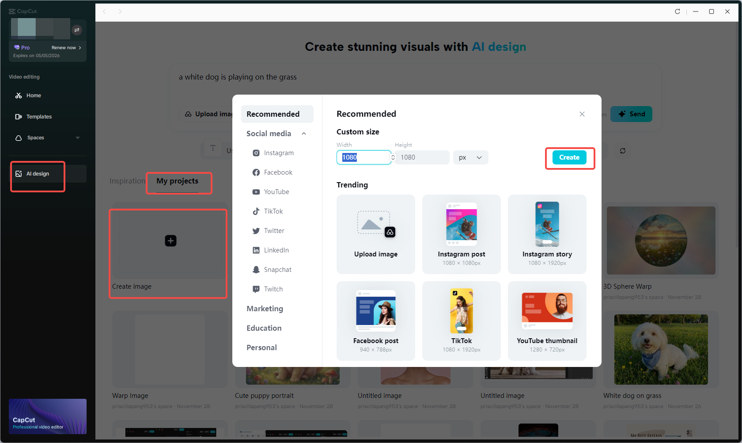742x443 pixels.
Task: Open Twitch size options
Action: pyautogui.click(x=273, y=289)
